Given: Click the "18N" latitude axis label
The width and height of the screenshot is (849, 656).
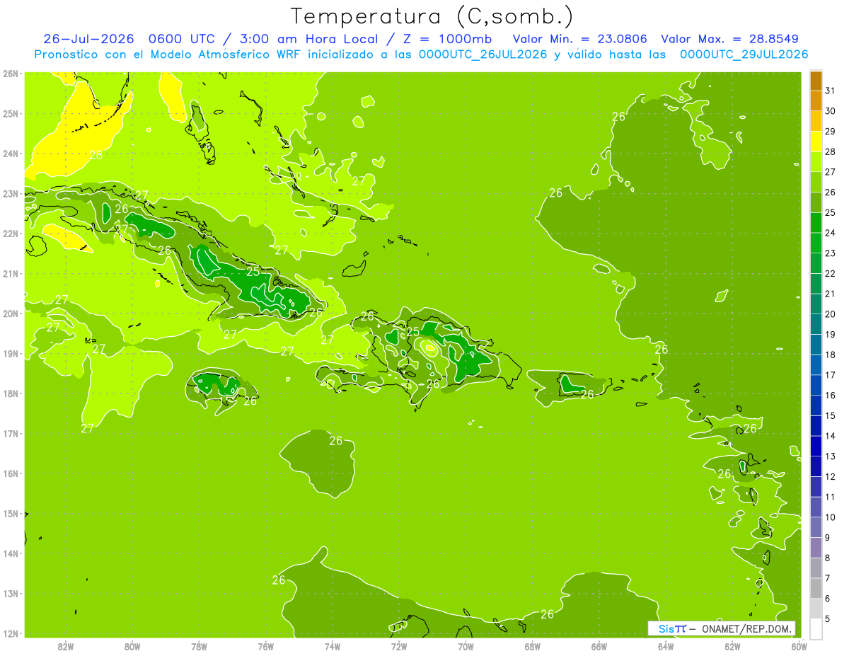Looking at the screenshot, I should [11, 393].
